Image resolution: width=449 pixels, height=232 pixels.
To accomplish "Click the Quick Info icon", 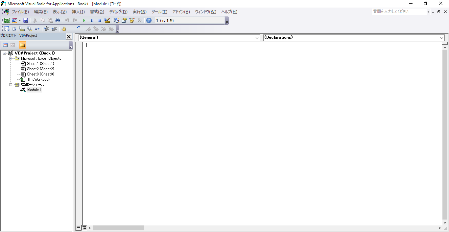I will [22, 29].
